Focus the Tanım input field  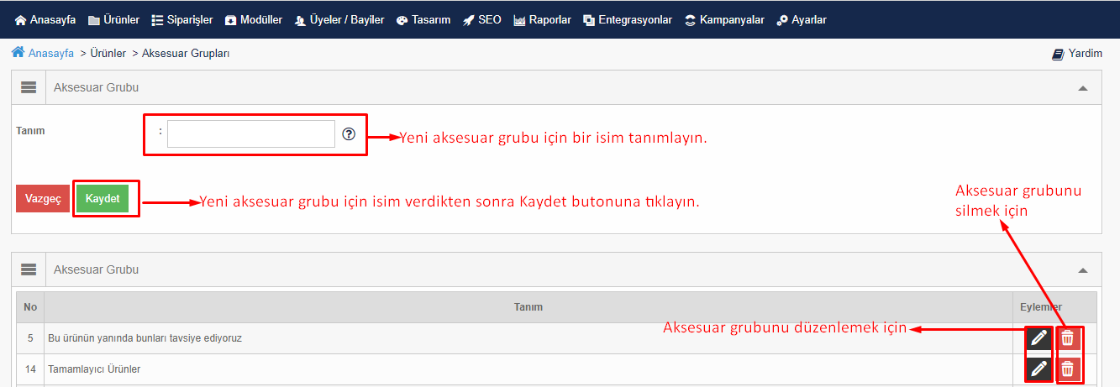251,134
